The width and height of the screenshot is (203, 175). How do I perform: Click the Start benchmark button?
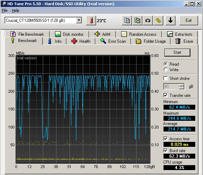tap(177, 52)
